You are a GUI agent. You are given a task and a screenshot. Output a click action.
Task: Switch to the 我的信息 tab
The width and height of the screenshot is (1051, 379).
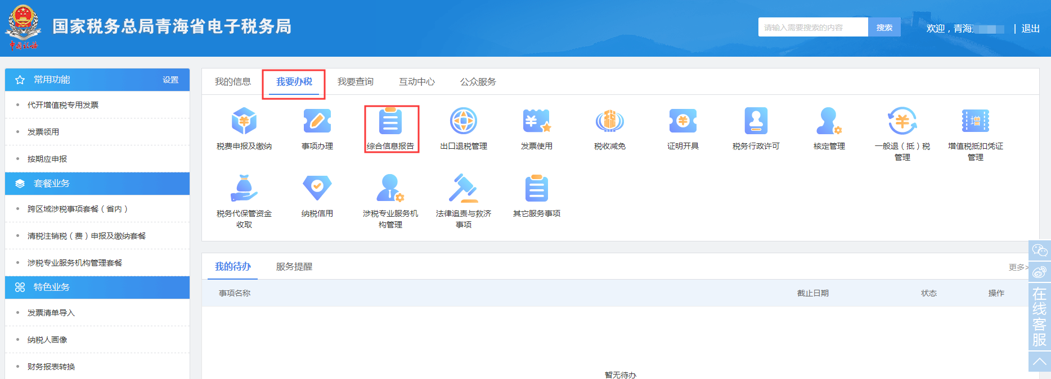(233, 82)
